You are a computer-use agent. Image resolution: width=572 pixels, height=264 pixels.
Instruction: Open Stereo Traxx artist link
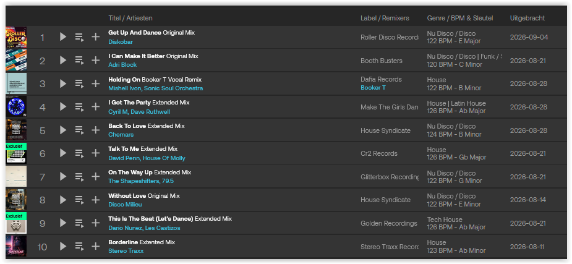[x=126, y=251]
